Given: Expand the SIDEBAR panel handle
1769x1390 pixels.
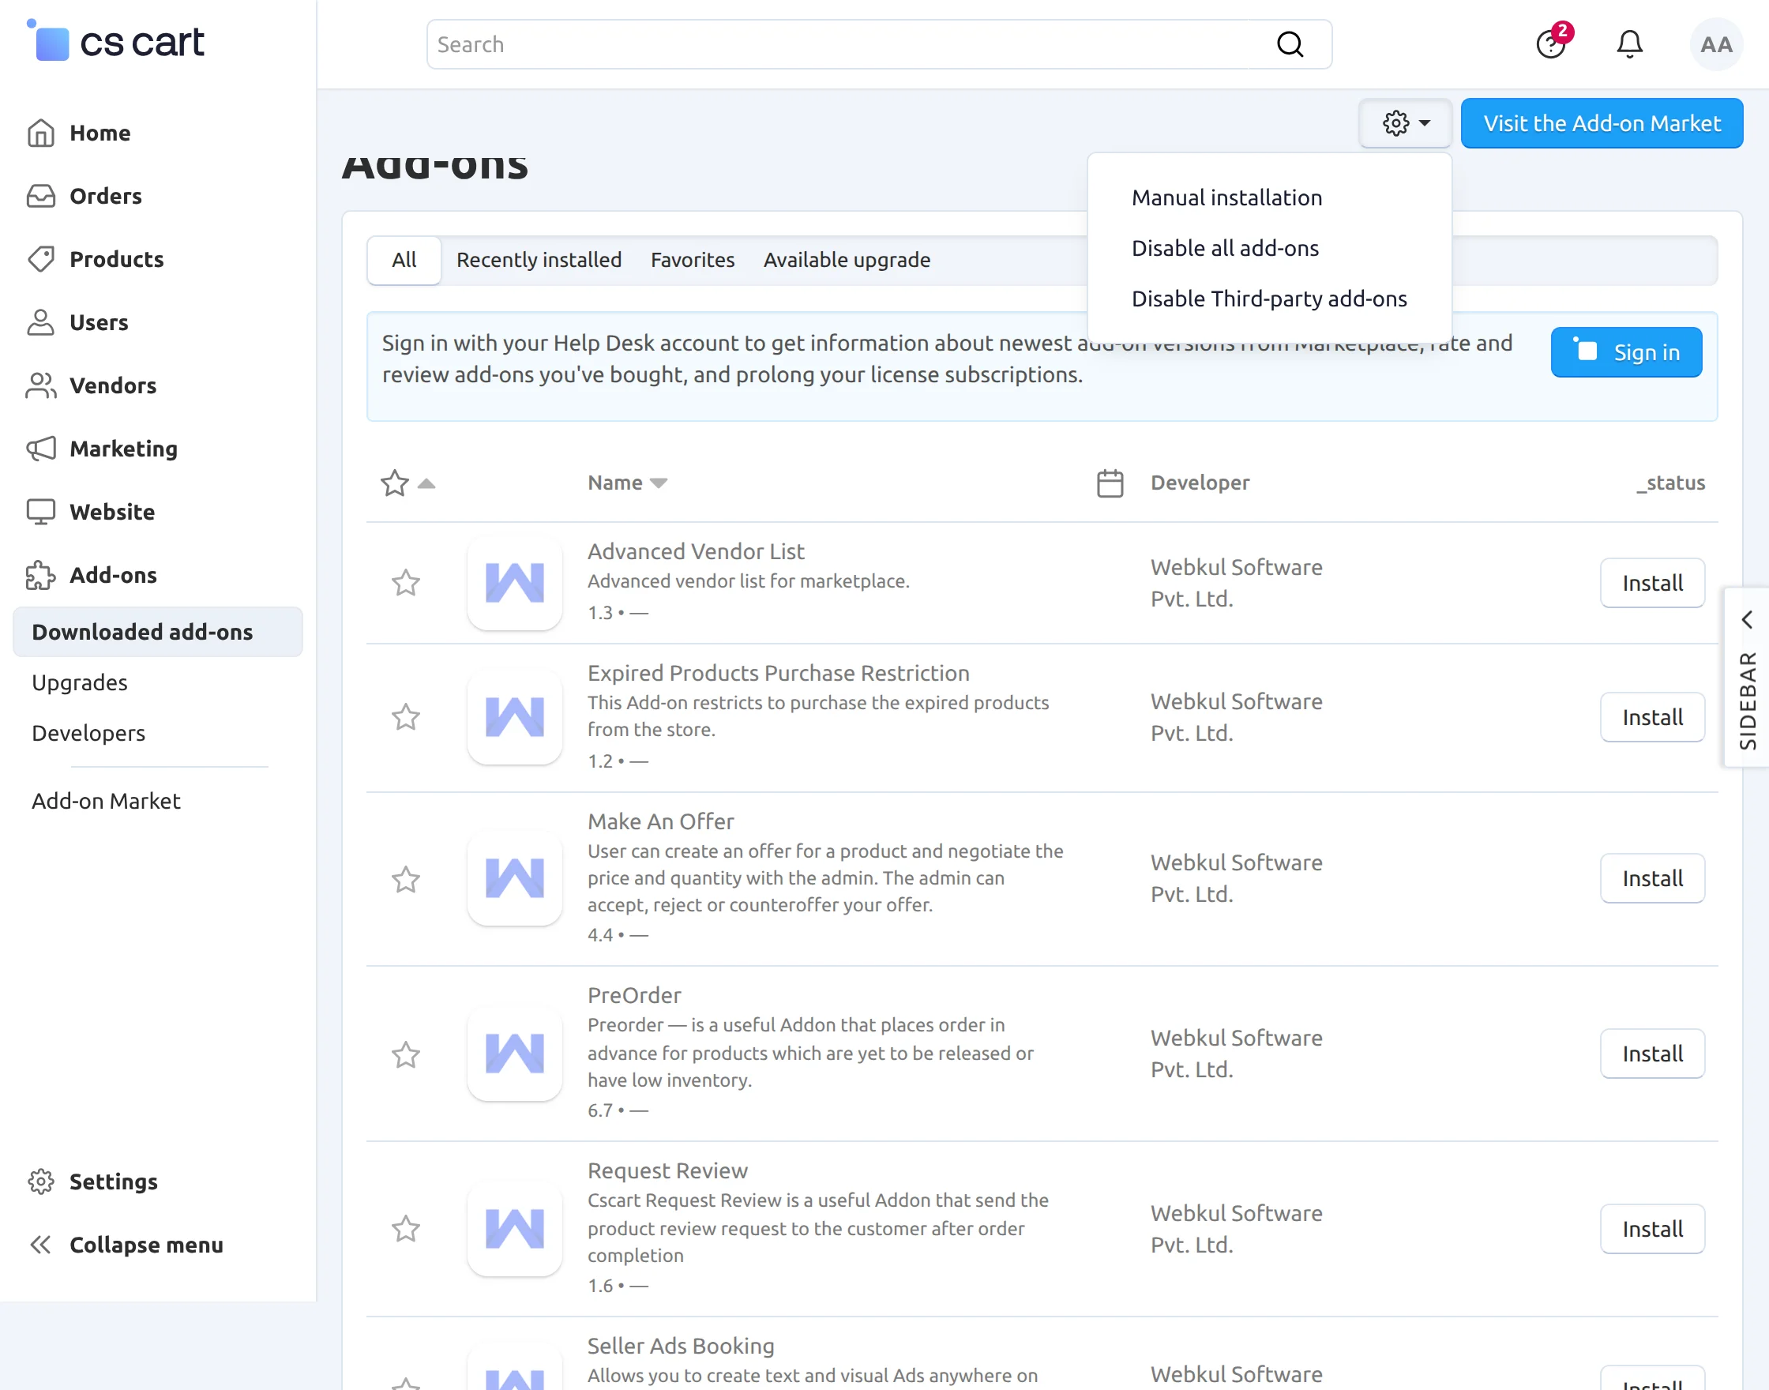Looking at the screenshot, I should click(x=1747, y=677).
